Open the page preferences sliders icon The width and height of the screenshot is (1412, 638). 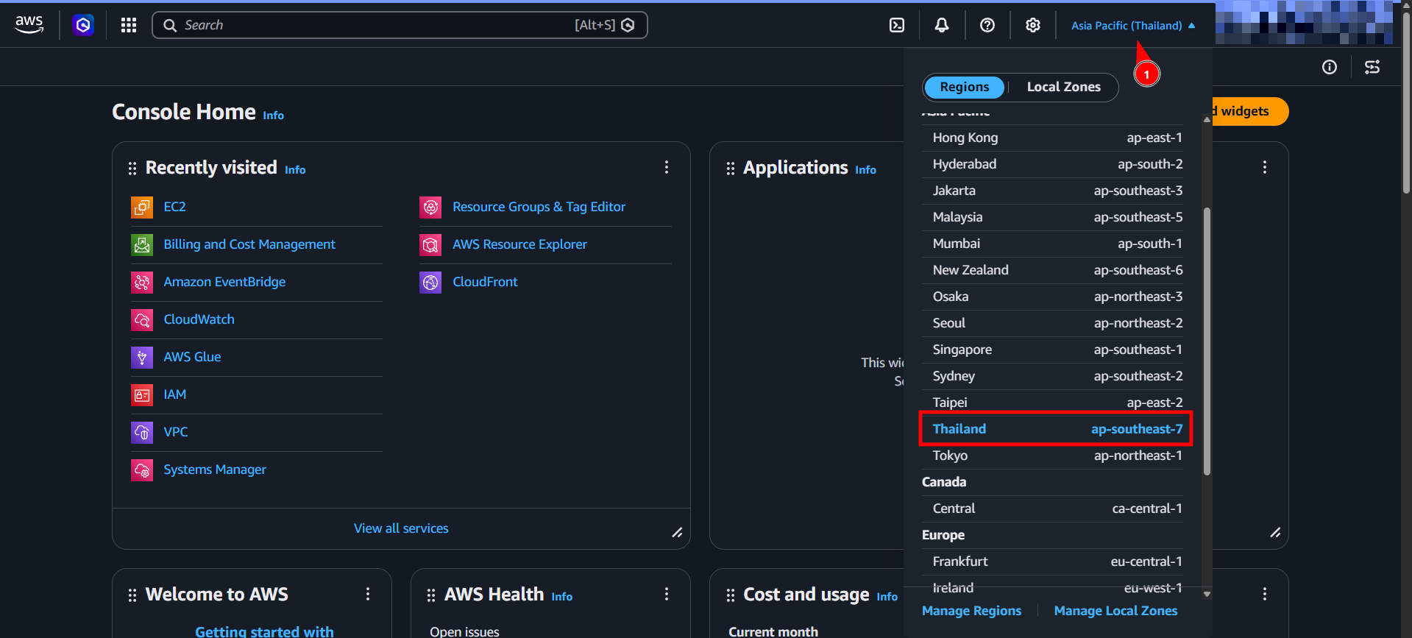click(x=1372, y=67)
